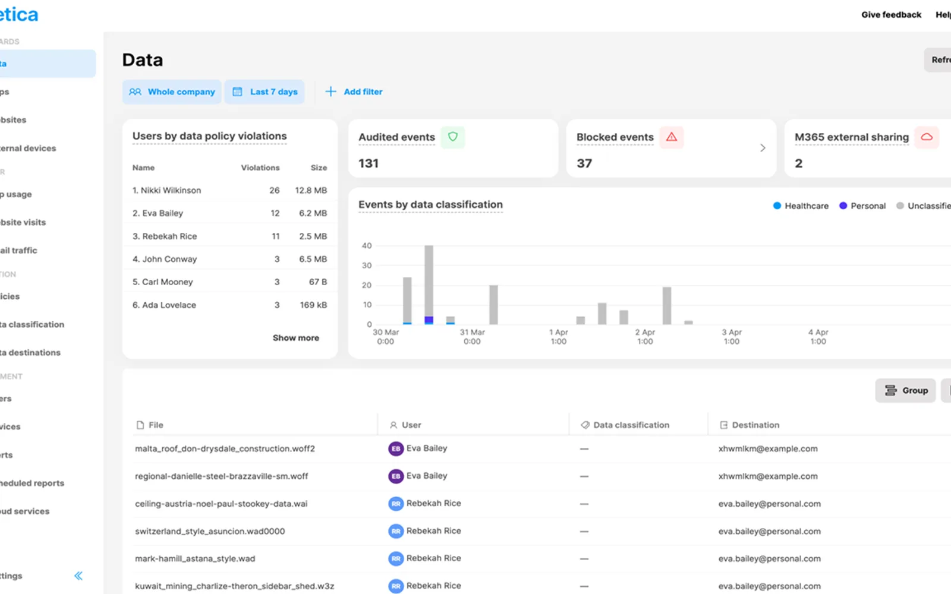Click Add filter button
Screen dimensions: 951x594
point(354,92)
